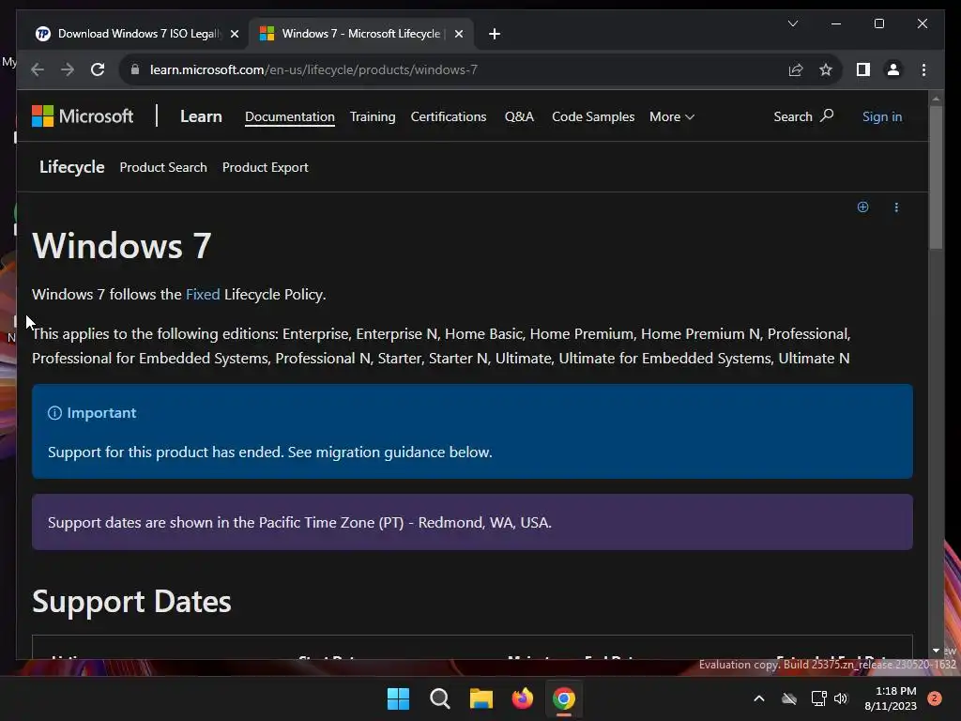Image resolution: width=961 pixels, height=721 pixels.
Task: Click the add to collection plus icon
Action: [x=863, y=207]
